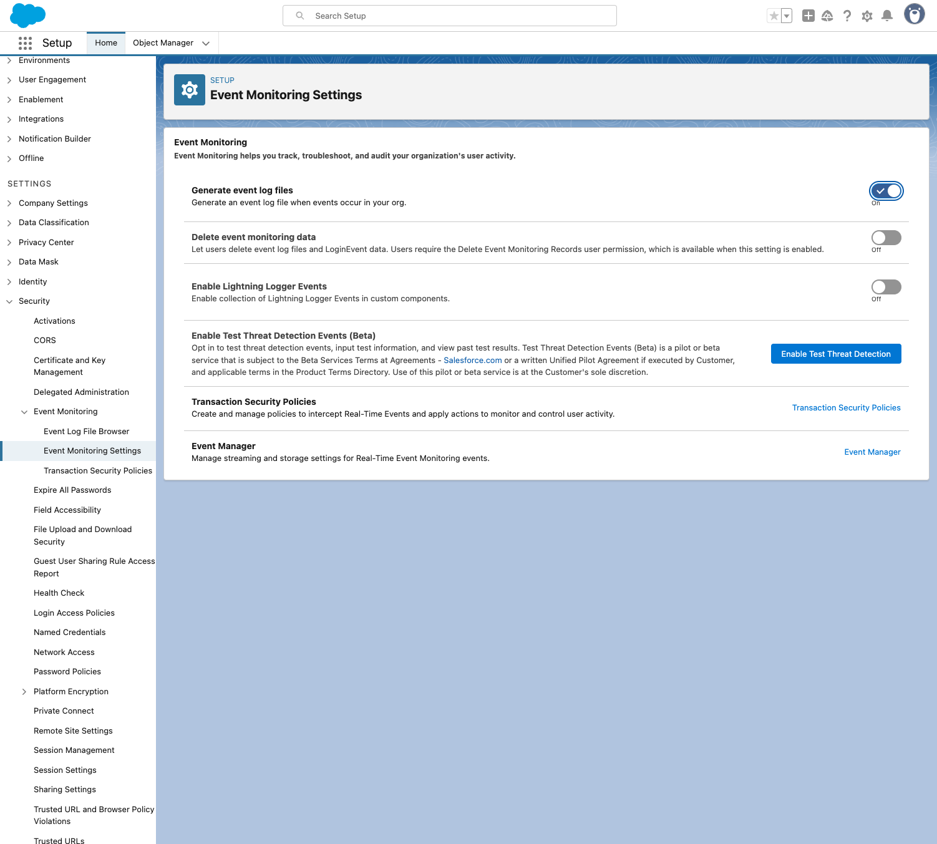Image resolution: width=937 pixels, height=844 pixels.
Task: Open the Trailhead guidance icon
Action: tap(827, 16)
